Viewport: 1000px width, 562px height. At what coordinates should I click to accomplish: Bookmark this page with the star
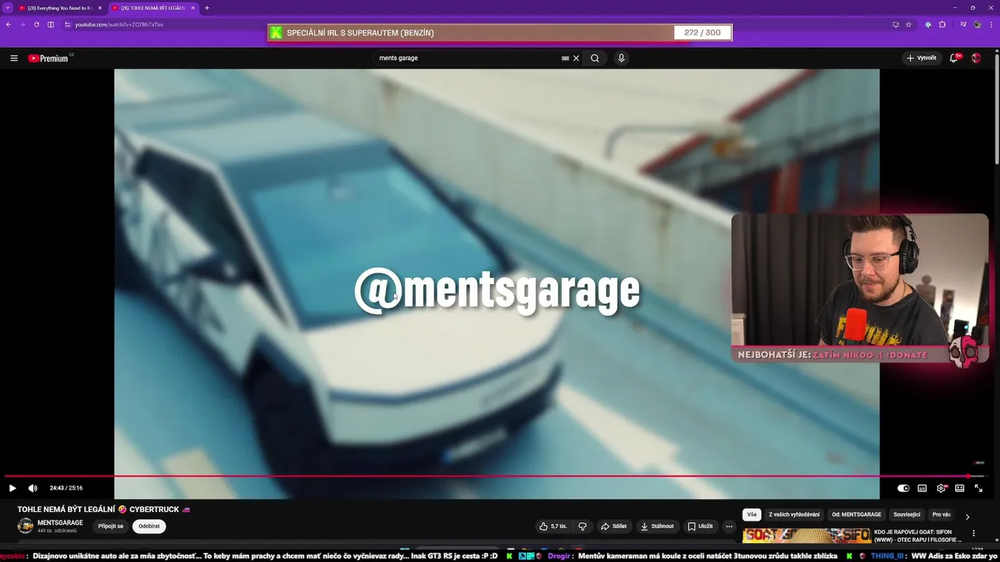(909, 24)
